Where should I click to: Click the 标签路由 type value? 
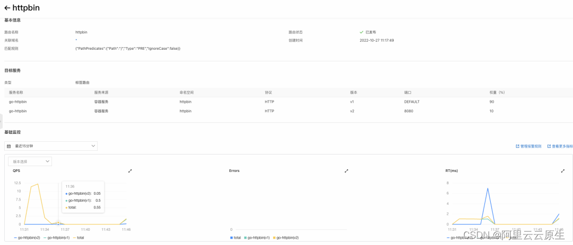pyautogui.click(x=82, y=83)
